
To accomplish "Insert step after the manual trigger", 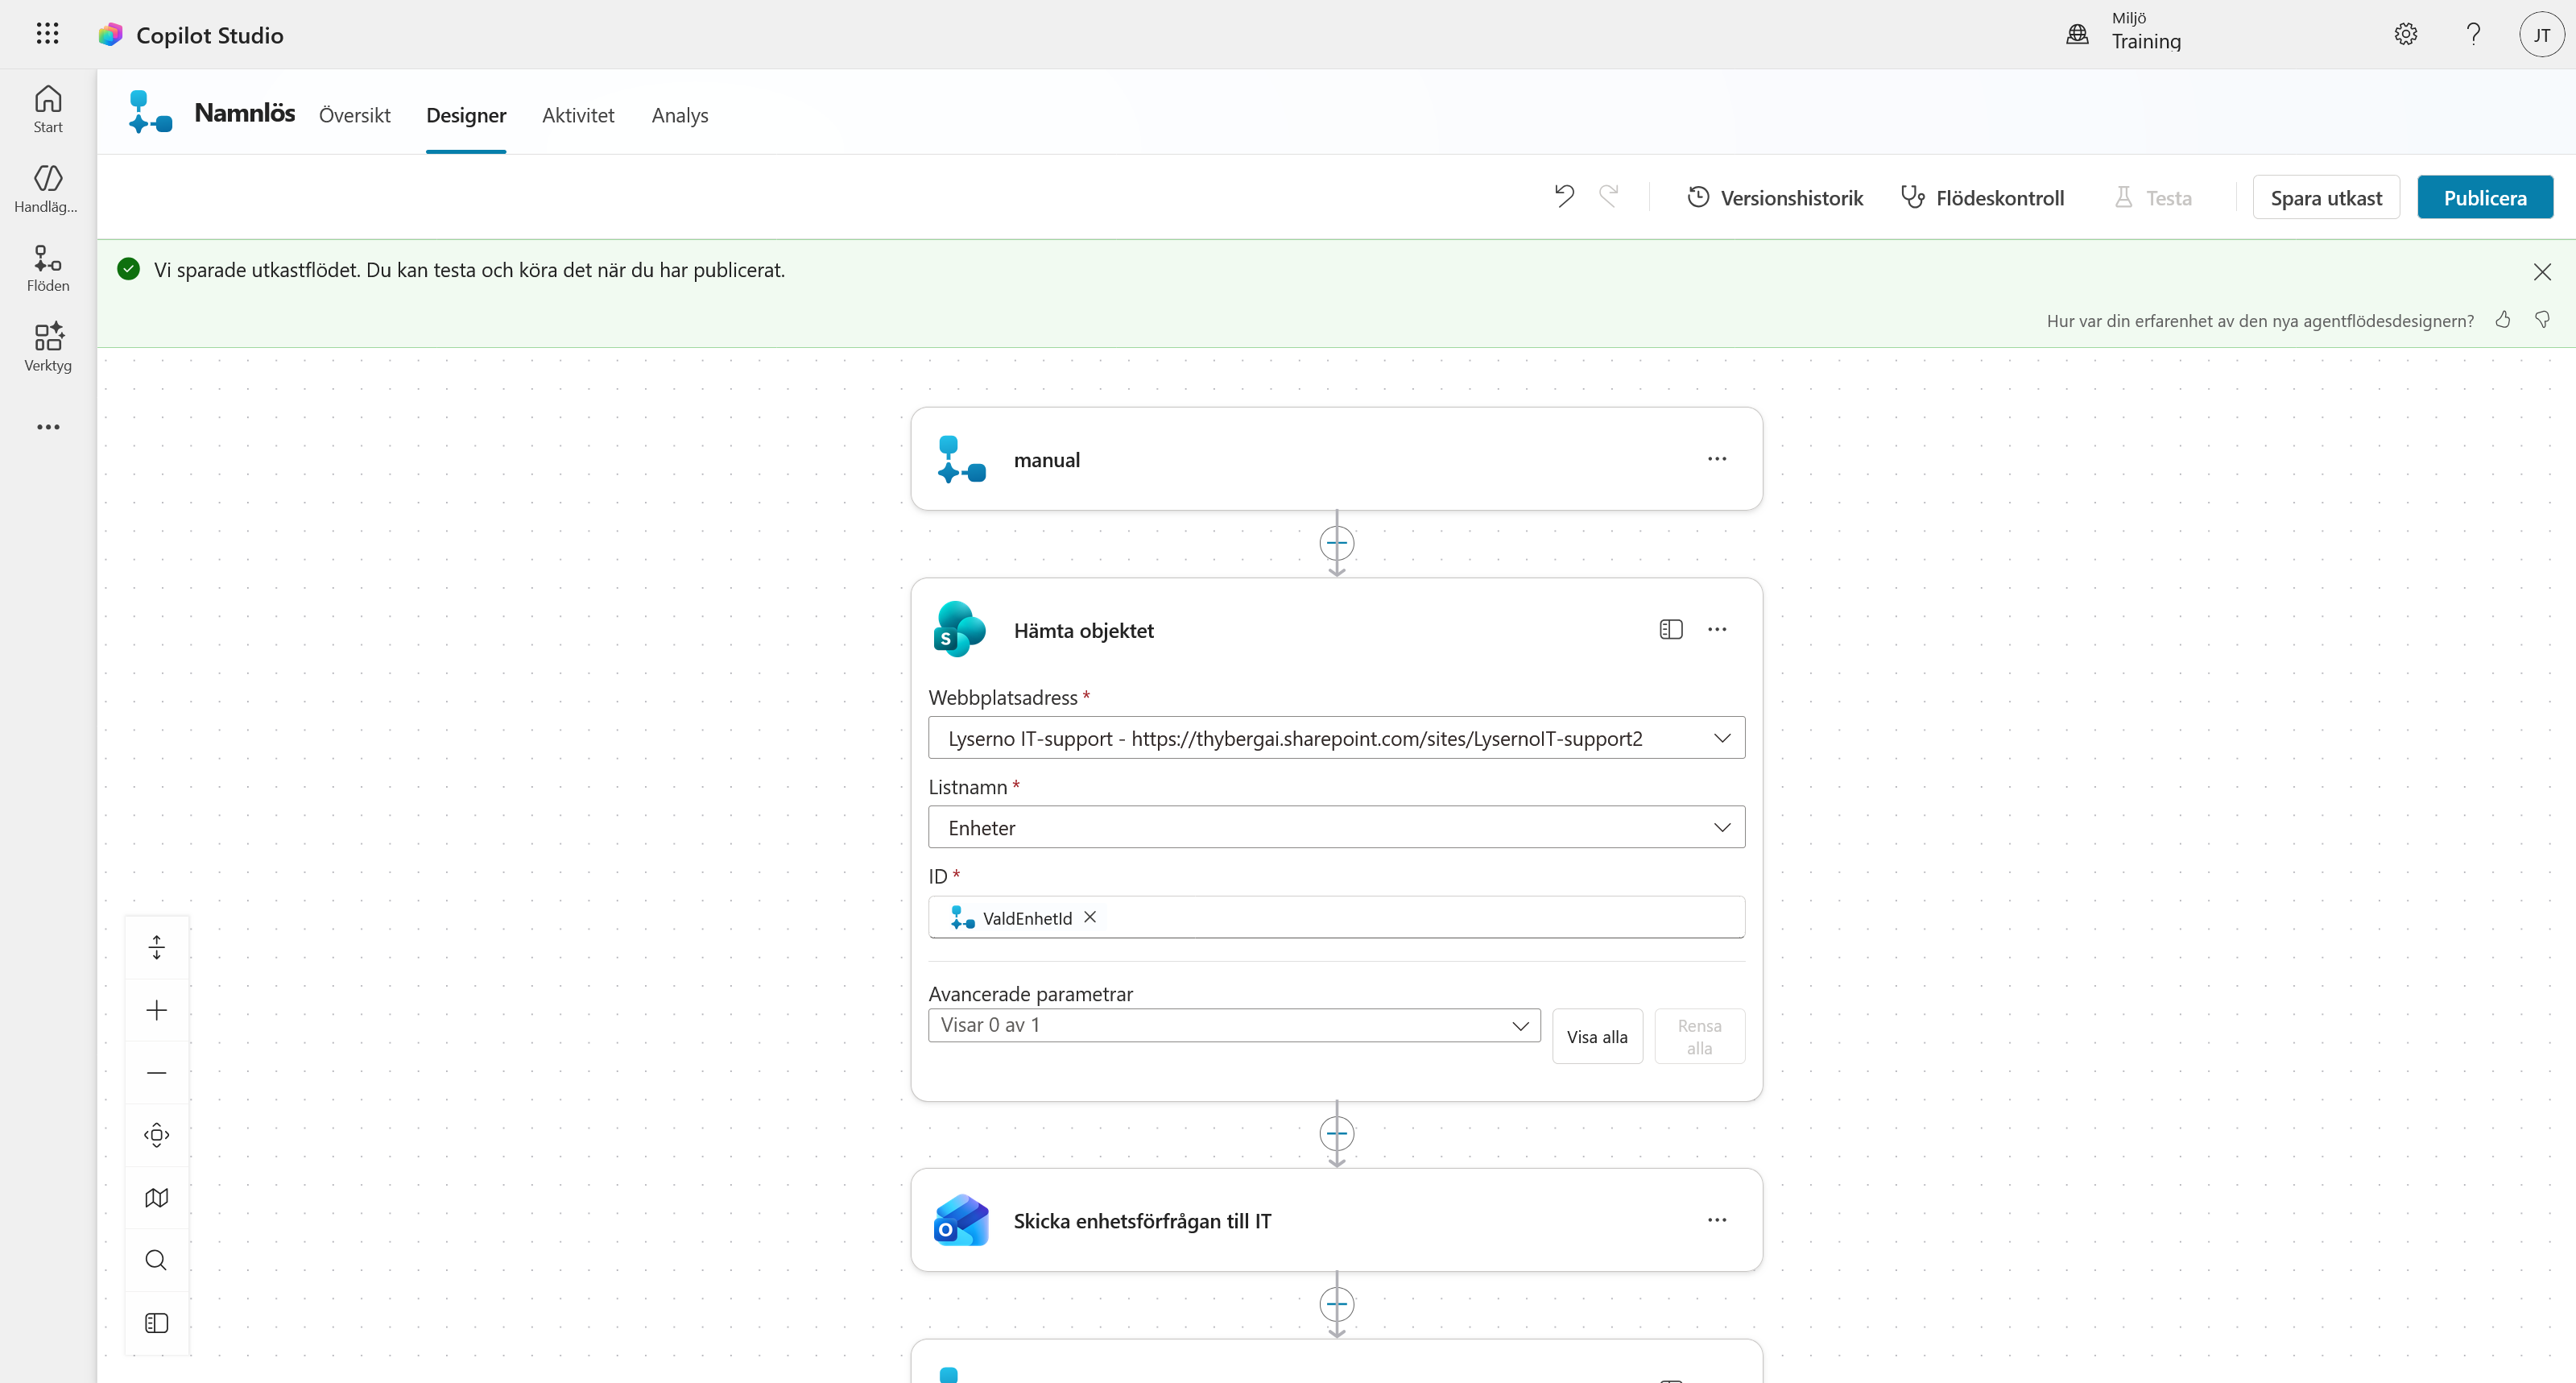I will pyautogui.click(x=1337, y=543).
